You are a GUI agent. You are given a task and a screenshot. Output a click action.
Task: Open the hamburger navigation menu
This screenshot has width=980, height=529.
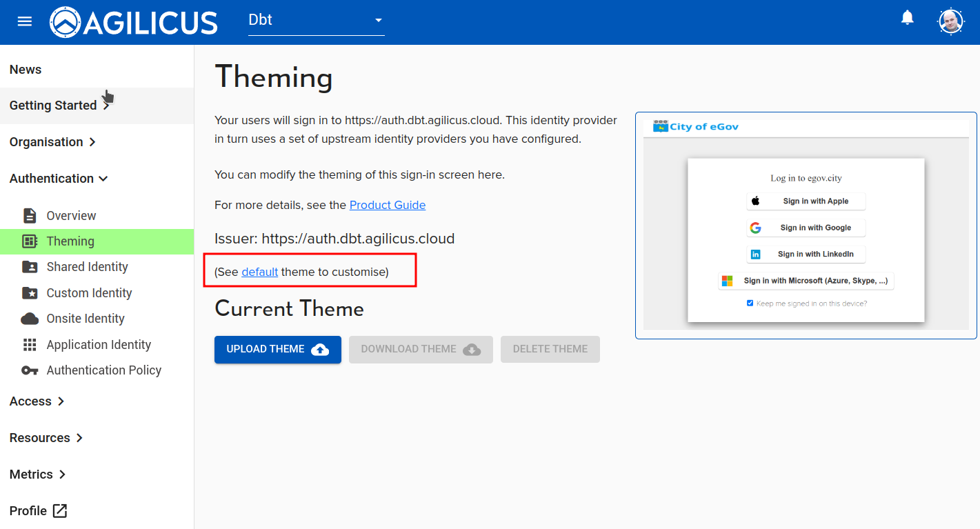coord(25,21)
